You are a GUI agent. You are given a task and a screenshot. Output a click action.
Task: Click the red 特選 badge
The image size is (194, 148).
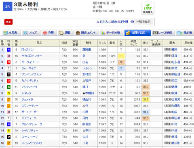8,22
